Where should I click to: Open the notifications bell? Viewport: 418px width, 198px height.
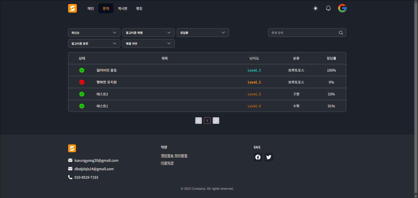(328, 8)
